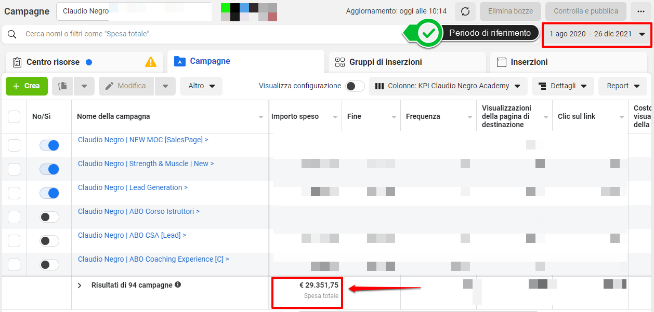The image size is (654, 312).
Task: Tick checkbox for Lead Generation campaign
Action: tap(14, 193)
